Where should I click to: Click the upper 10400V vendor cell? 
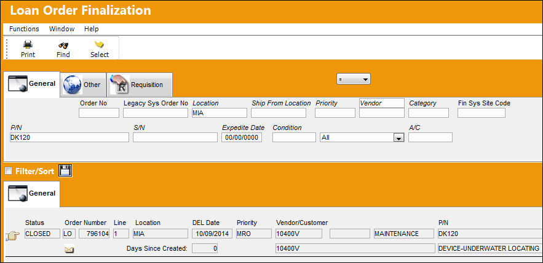click(299, 234)
